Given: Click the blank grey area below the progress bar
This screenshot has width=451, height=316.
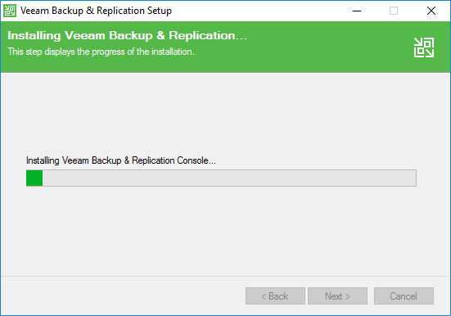Looking at the screenshot, I should (x=226, y=230).
